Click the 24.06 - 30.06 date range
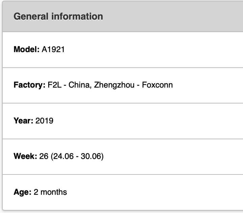The image size is (243, 213). coord(77,156)
